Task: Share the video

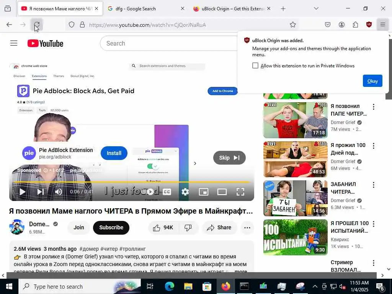Action: tap(219, 227)
